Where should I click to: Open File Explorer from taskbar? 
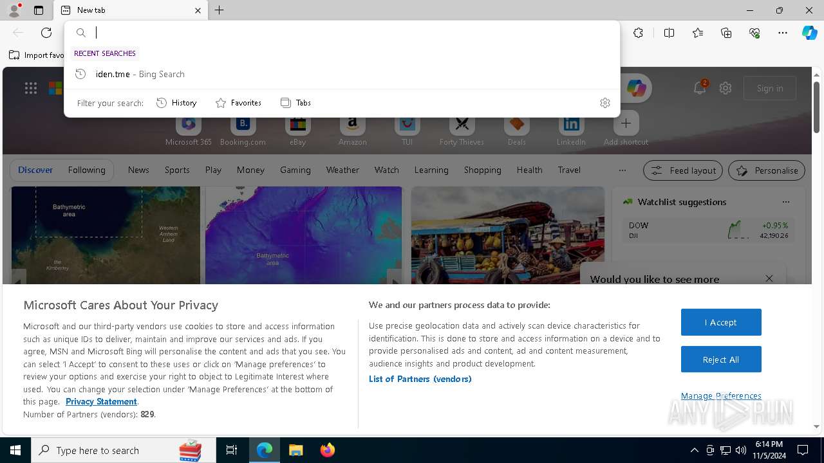pyautogui.click(x=295, y=450)
